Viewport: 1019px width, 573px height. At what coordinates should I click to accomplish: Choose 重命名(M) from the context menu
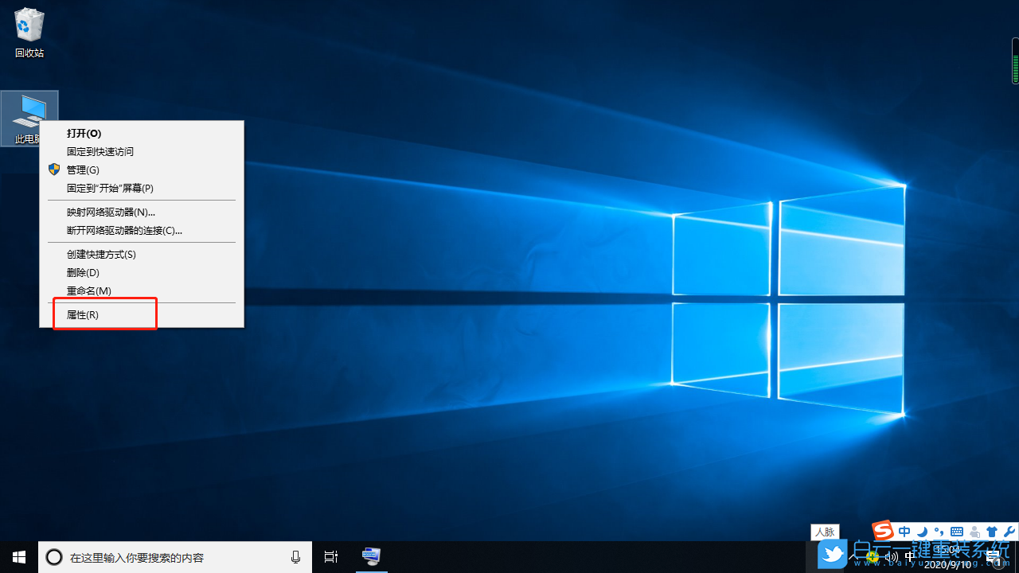88,290
